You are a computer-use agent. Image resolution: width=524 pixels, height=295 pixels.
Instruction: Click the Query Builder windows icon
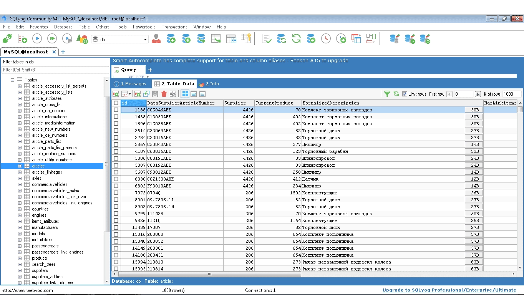click(x=356, y=38)
